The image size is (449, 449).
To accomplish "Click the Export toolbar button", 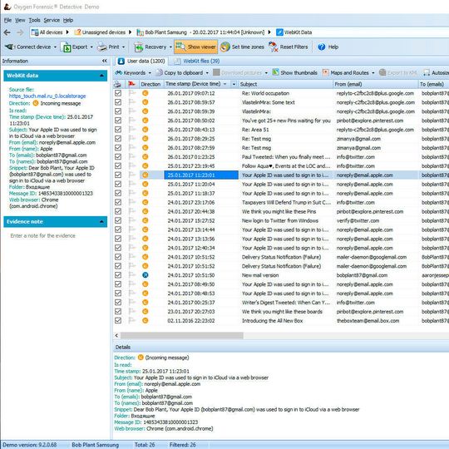I will 76,47.
